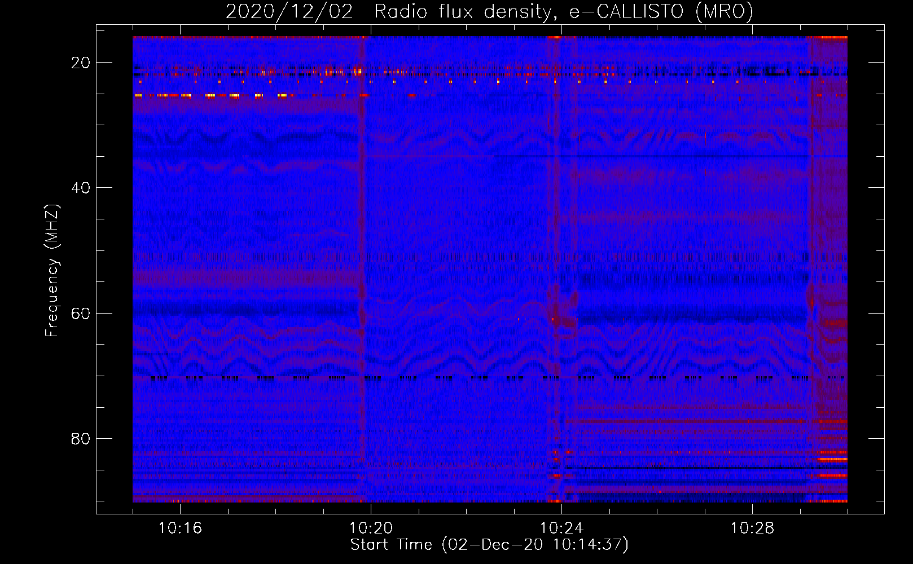Click the 'Frequency (MHZ)' y-axis label
The height and width of the screenshot is (564, 913).
[52, 271]
